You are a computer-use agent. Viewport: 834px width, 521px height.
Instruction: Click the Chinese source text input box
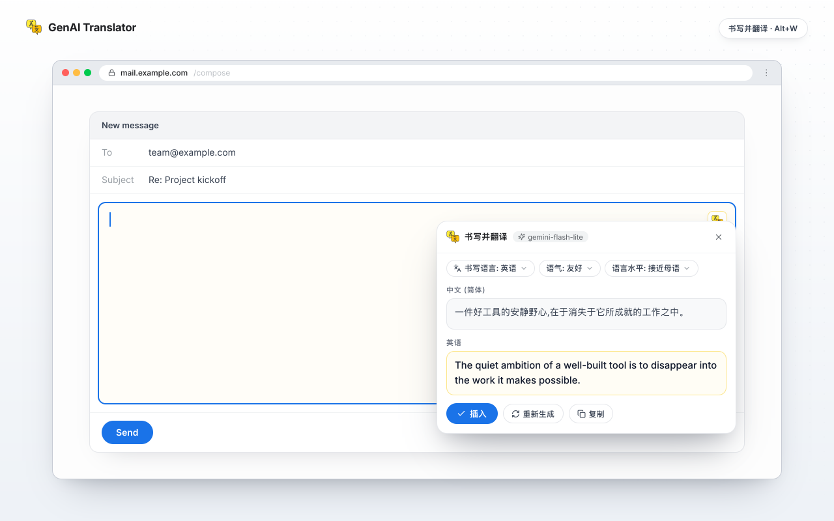tap(586, 314)
